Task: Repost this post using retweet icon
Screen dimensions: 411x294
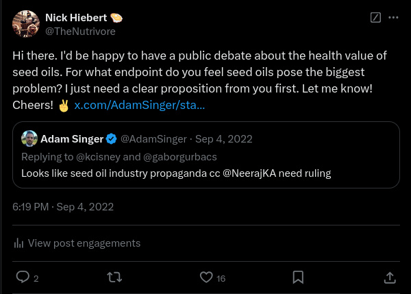Action: (x=115, y=278)
